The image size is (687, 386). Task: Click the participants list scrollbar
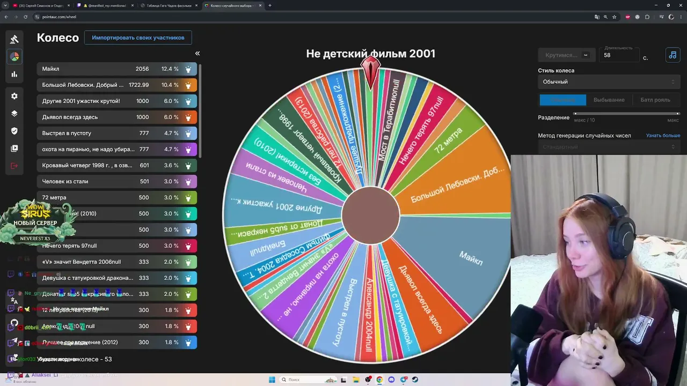(x=200, y=110)
